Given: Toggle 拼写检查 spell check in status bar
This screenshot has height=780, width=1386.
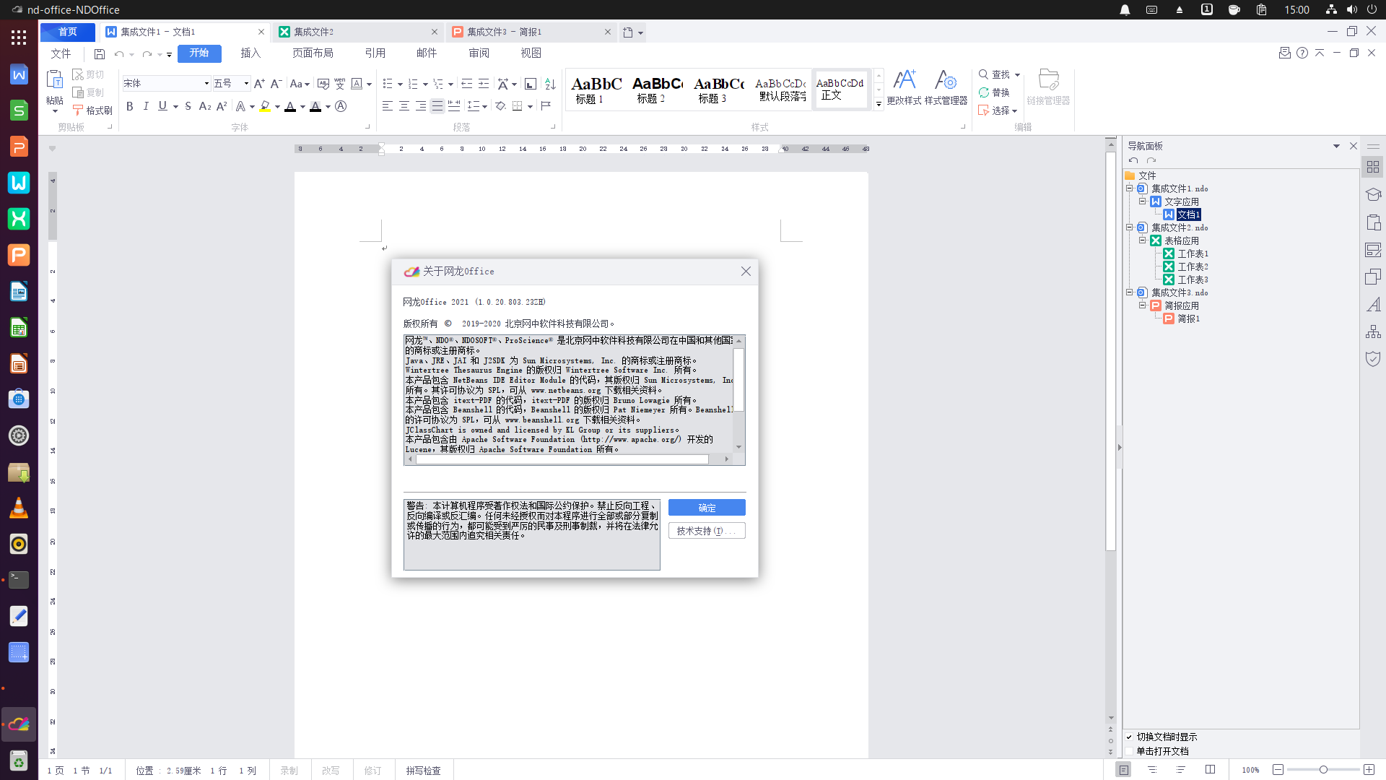Looking at the screenshot, I should [x=423, y=771].
